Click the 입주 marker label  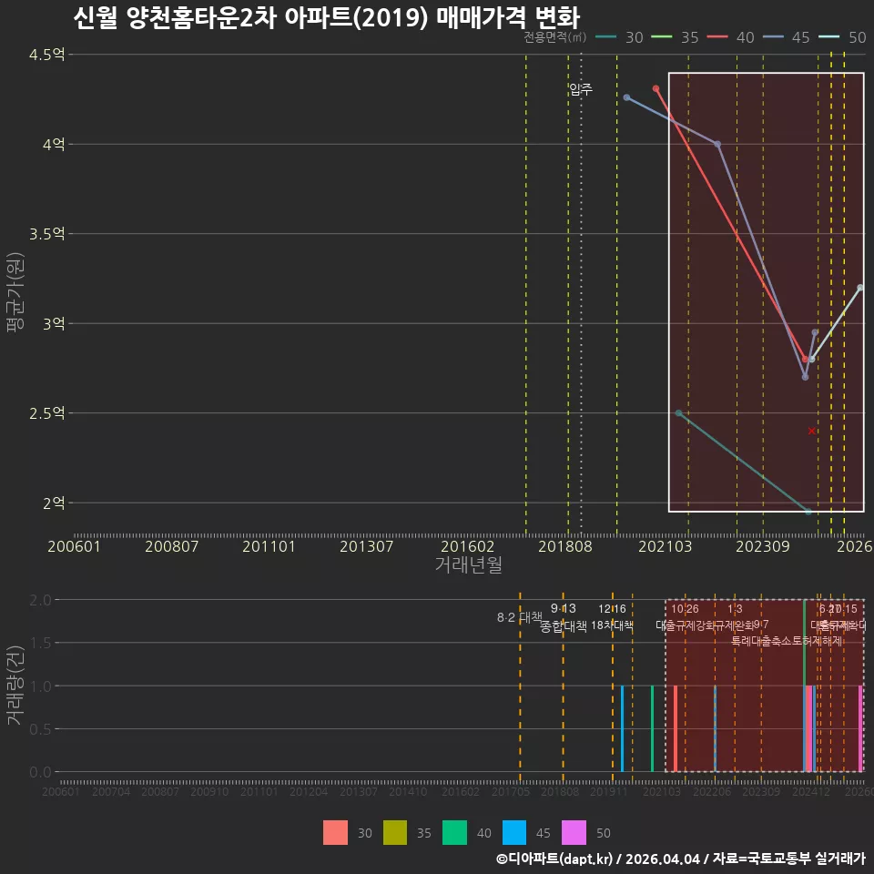[x=581, y=89]
